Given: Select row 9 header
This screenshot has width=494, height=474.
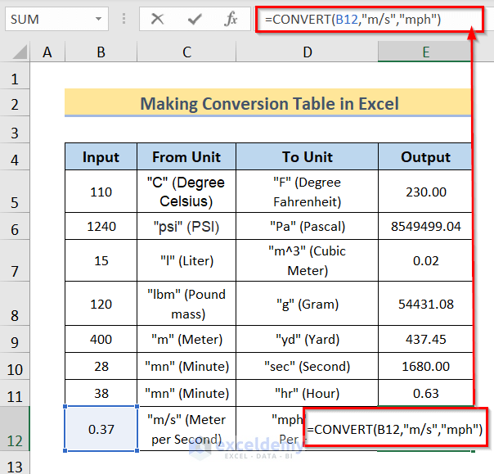Looking at the screenshot, I should (x=15, y=340).
